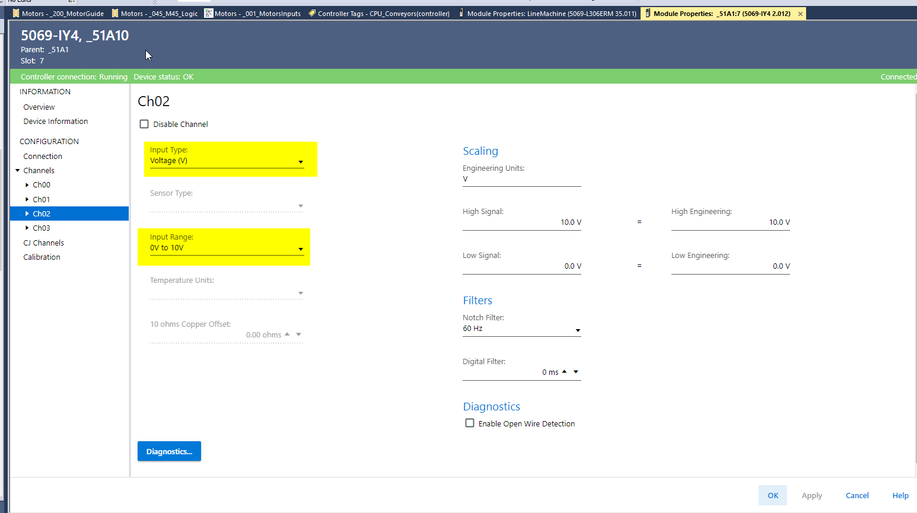Edit the High Engineering value field
Image resolution: width=917 pixels, height=513 pixels.
tap(731, 223)
